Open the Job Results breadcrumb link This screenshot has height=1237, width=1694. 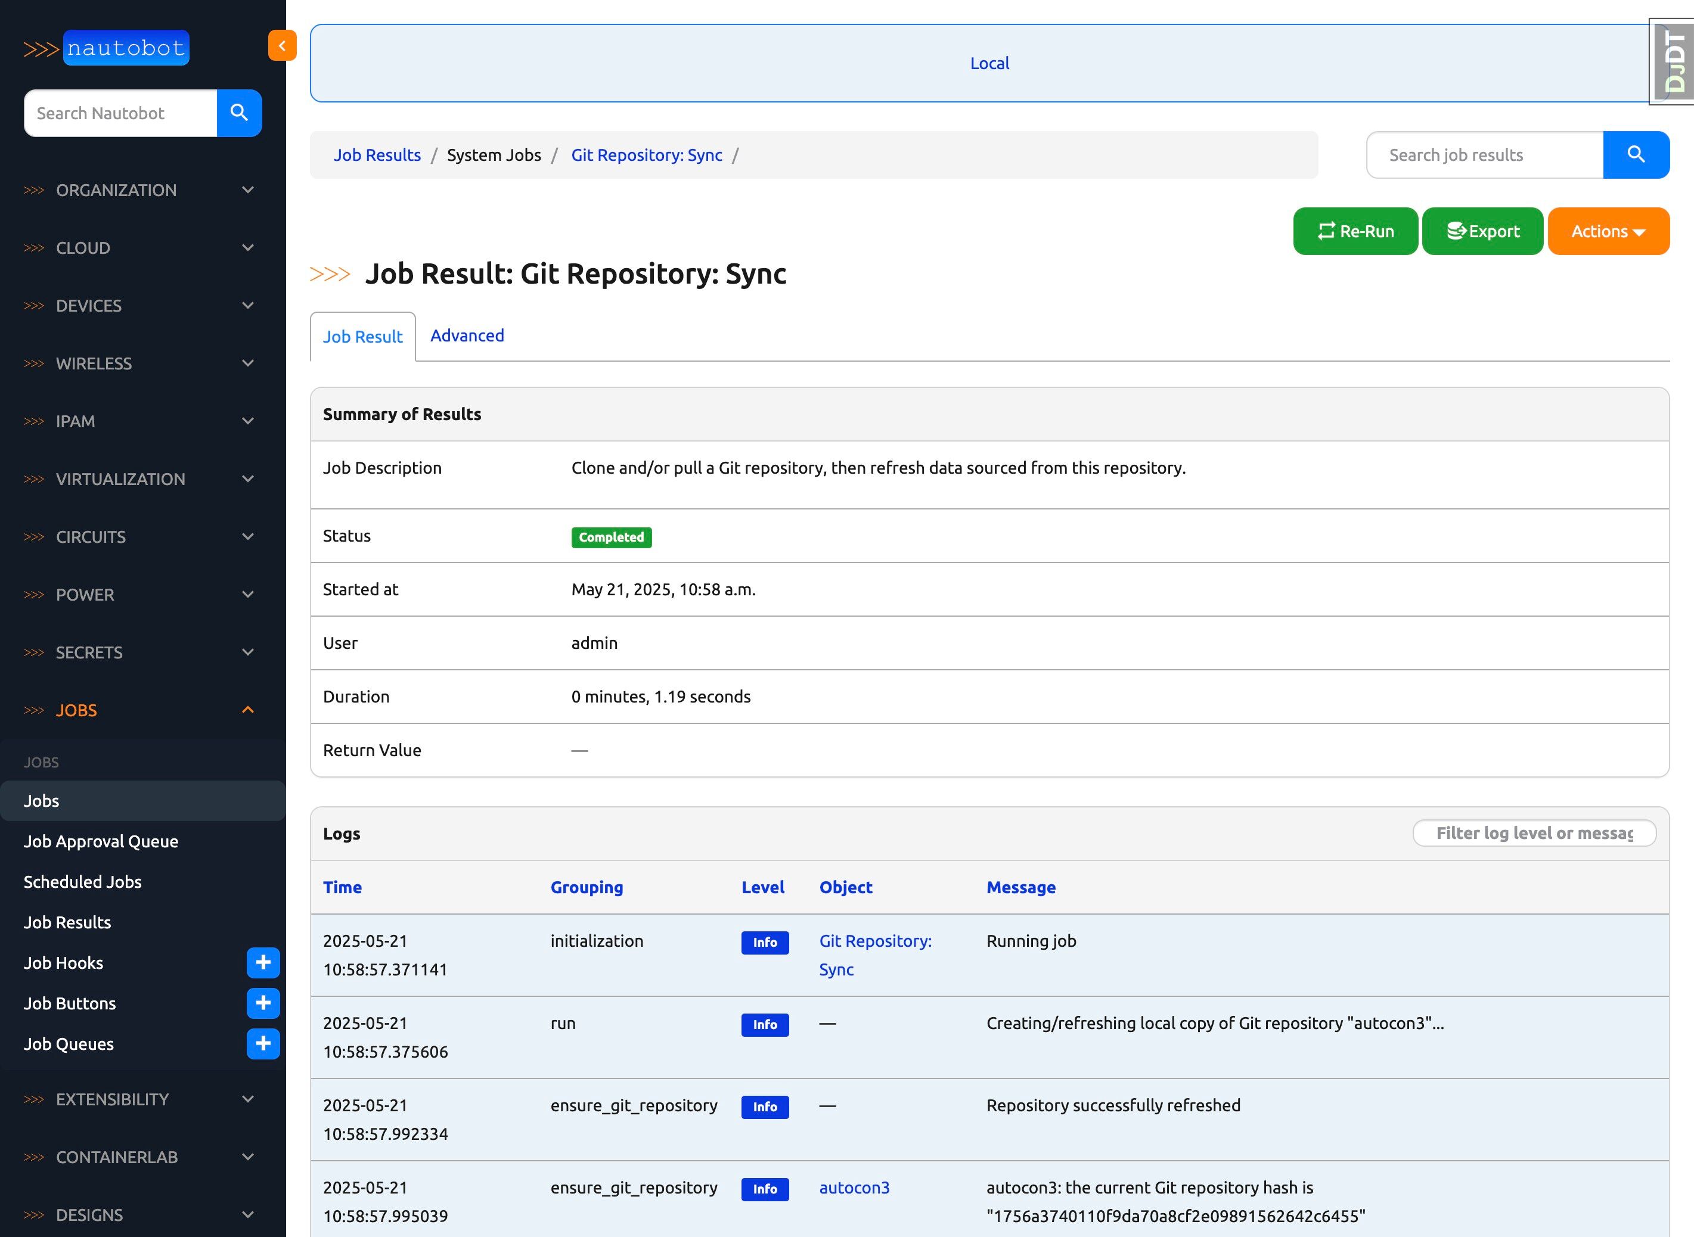coord(377,155)
